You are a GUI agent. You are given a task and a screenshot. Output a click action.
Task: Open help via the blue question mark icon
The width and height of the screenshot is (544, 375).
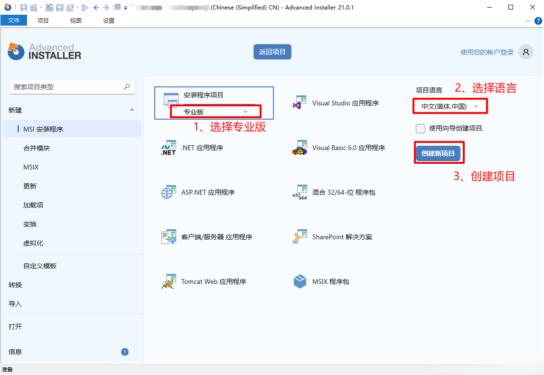(538, 21)
